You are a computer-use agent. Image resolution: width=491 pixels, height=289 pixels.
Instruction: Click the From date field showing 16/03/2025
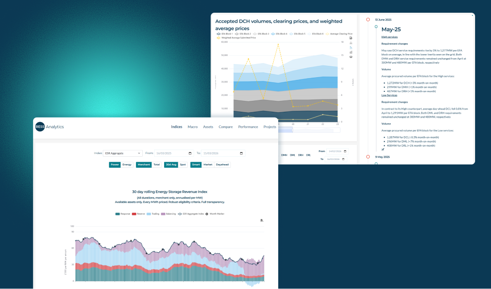tap(174, 153)
